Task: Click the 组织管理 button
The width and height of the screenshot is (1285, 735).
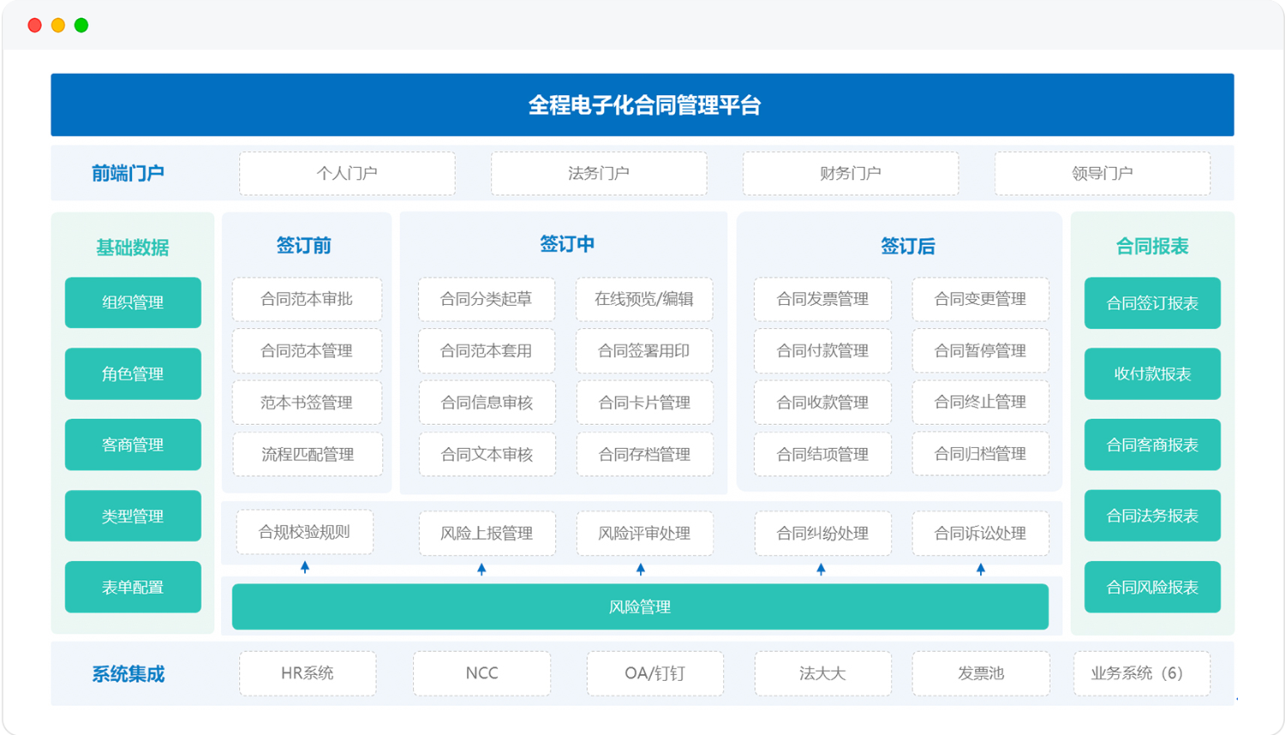Action: [x=133, y=302]
